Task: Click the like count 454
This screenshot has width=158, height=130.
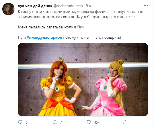Action: pos(97,123)
